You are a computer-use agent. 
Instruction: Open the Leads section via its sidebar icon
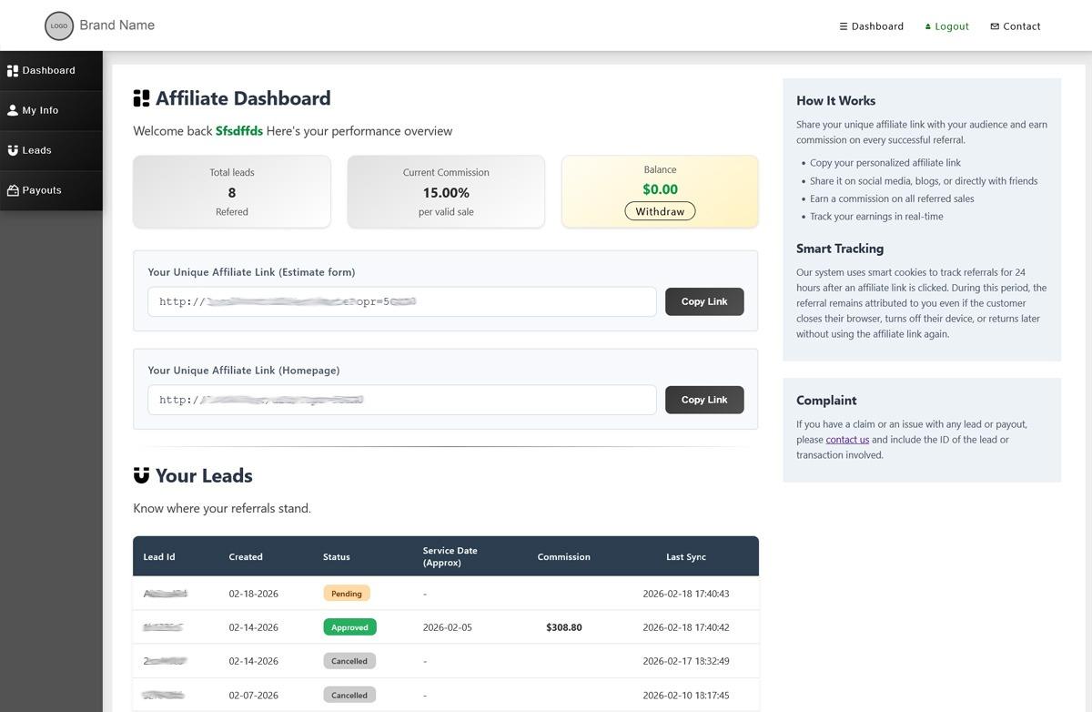tap(11, 150)
